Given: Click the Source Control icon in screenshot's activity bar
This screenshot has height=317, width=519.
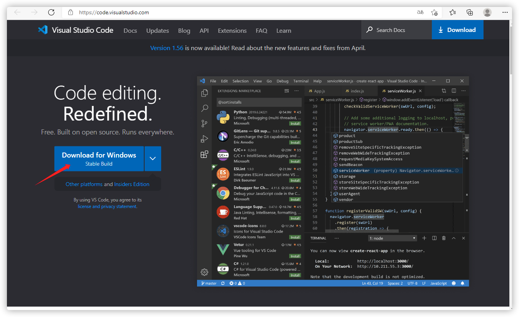Looking at the screenshot, I should (x=204, y=124).
